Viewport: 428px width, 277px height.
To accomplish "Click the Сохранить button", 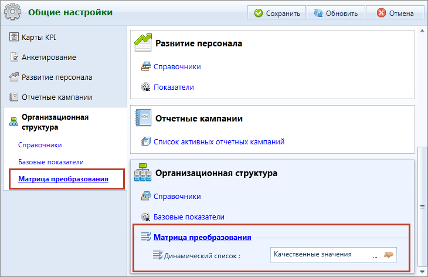I will click(x=277, y=13).
